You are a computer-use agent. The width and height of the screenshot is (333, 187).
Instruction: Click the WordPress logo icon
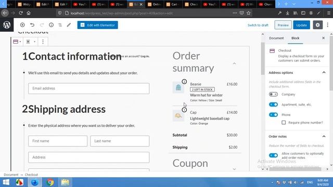[x=7, y=25]
